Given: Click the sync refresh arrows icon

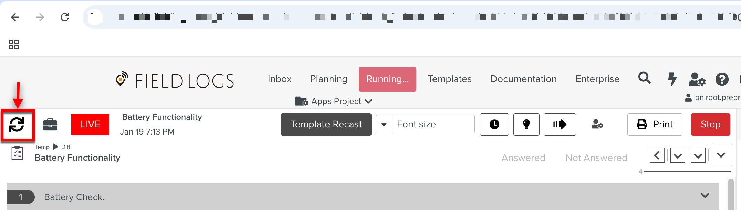Looking at the screenshot, I should coord(17,125).
